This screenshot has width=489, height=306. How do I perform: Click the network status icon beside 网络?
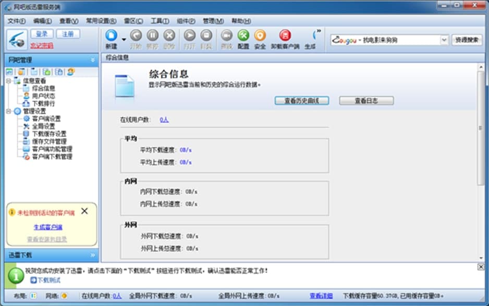coord(64,296)
